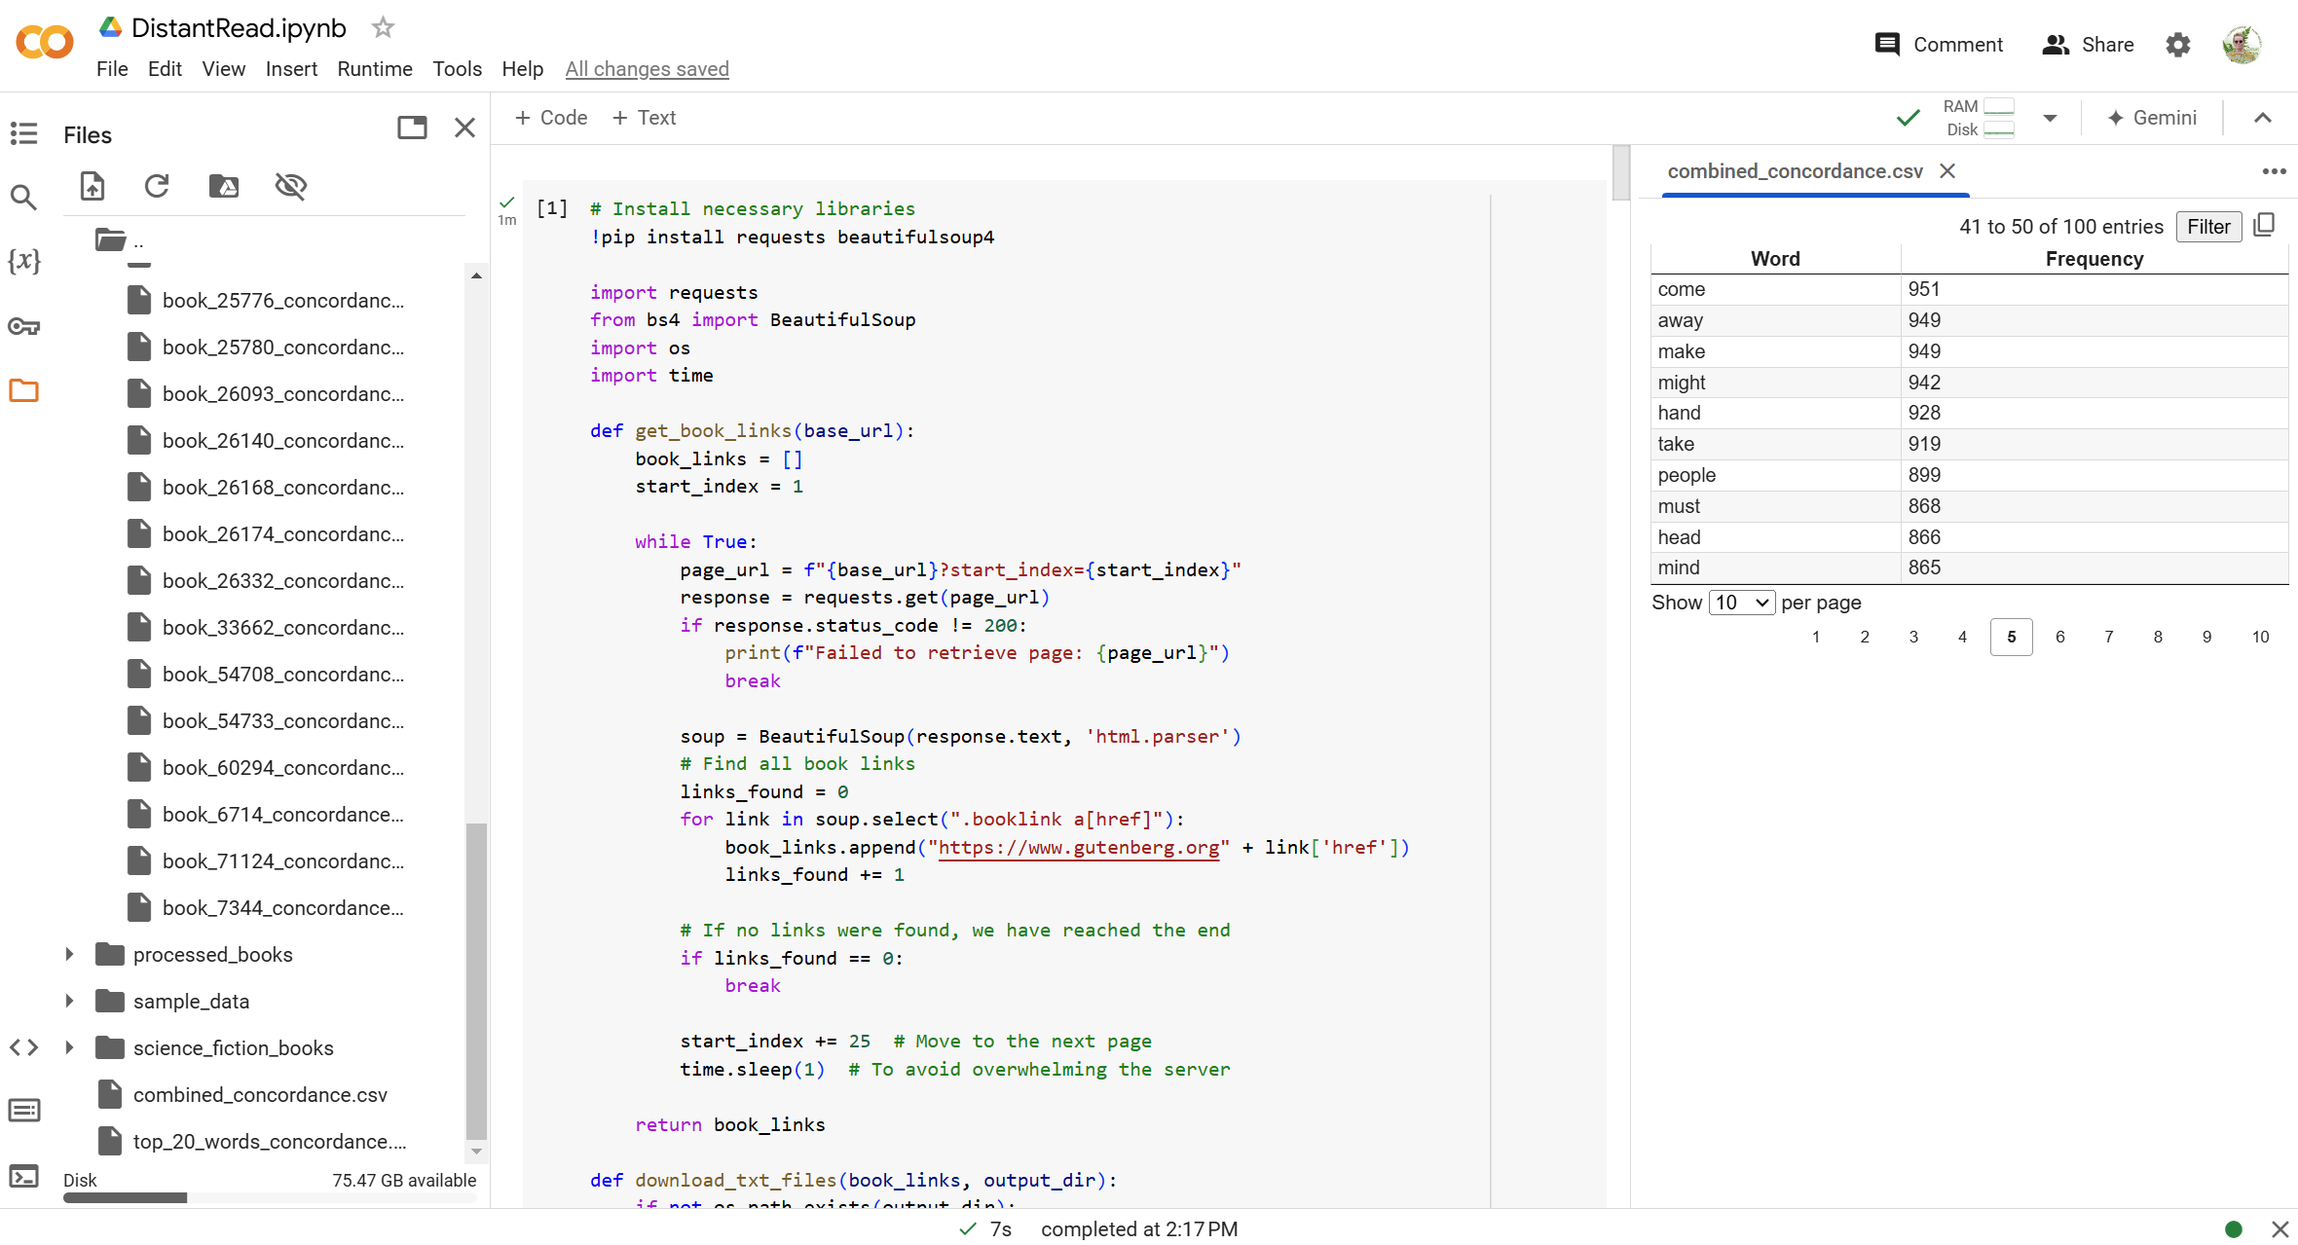Click the Disk usage bar
Viewport: 2298px width, 1245px height.
(270, 1198)
